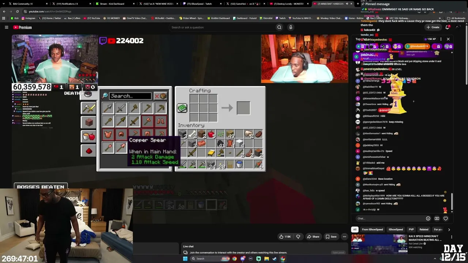Dislike the video with thumbs-down button
468x263 pixels.
pyautogui.click(x=298, y=237)
